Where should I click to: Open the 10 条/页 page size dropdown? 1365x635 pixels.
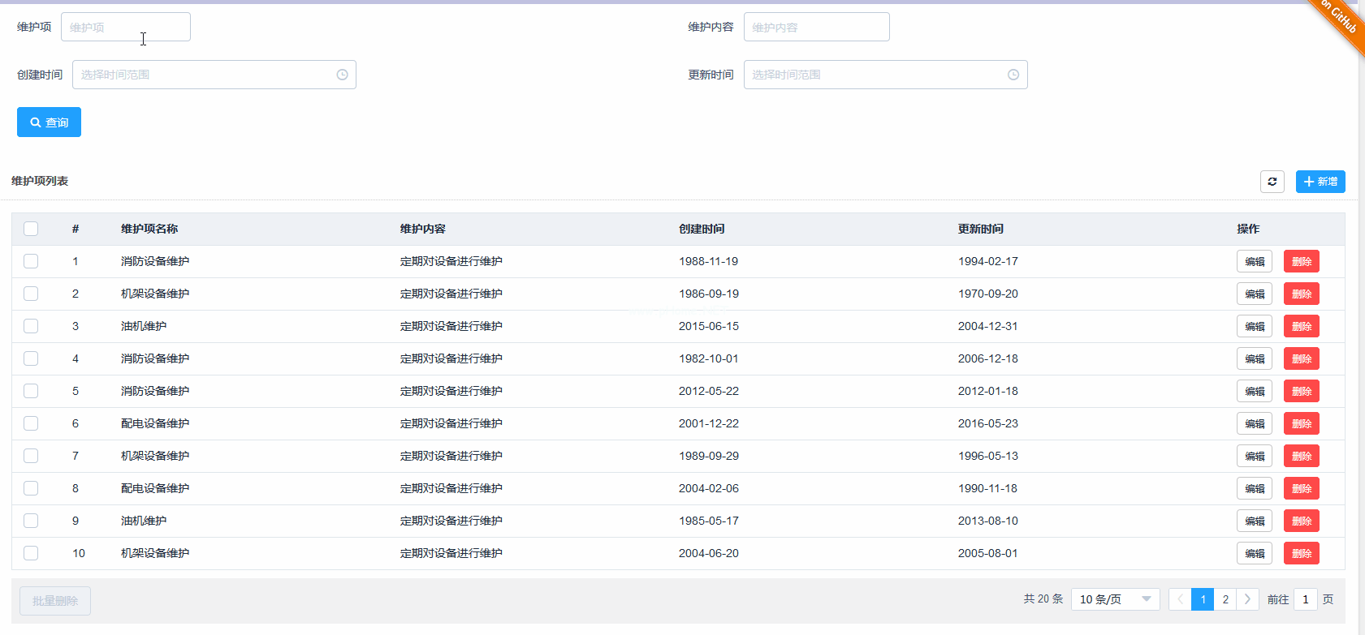pyautogui.click(x=1114, y=599)
